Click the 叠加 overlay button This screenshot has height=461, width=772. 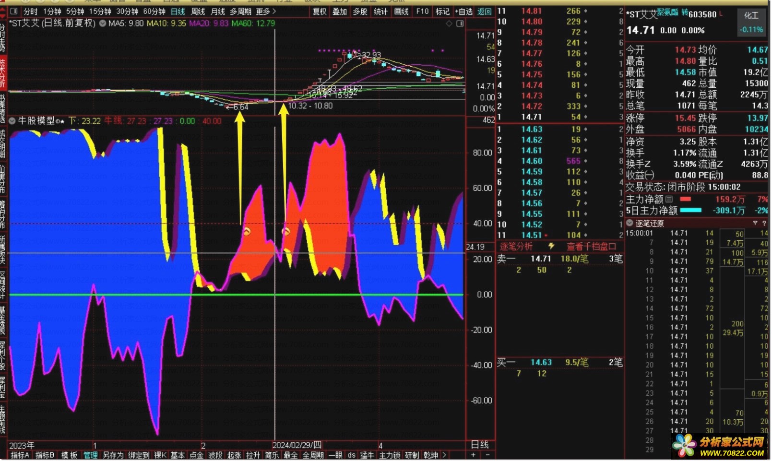point(340,12)
